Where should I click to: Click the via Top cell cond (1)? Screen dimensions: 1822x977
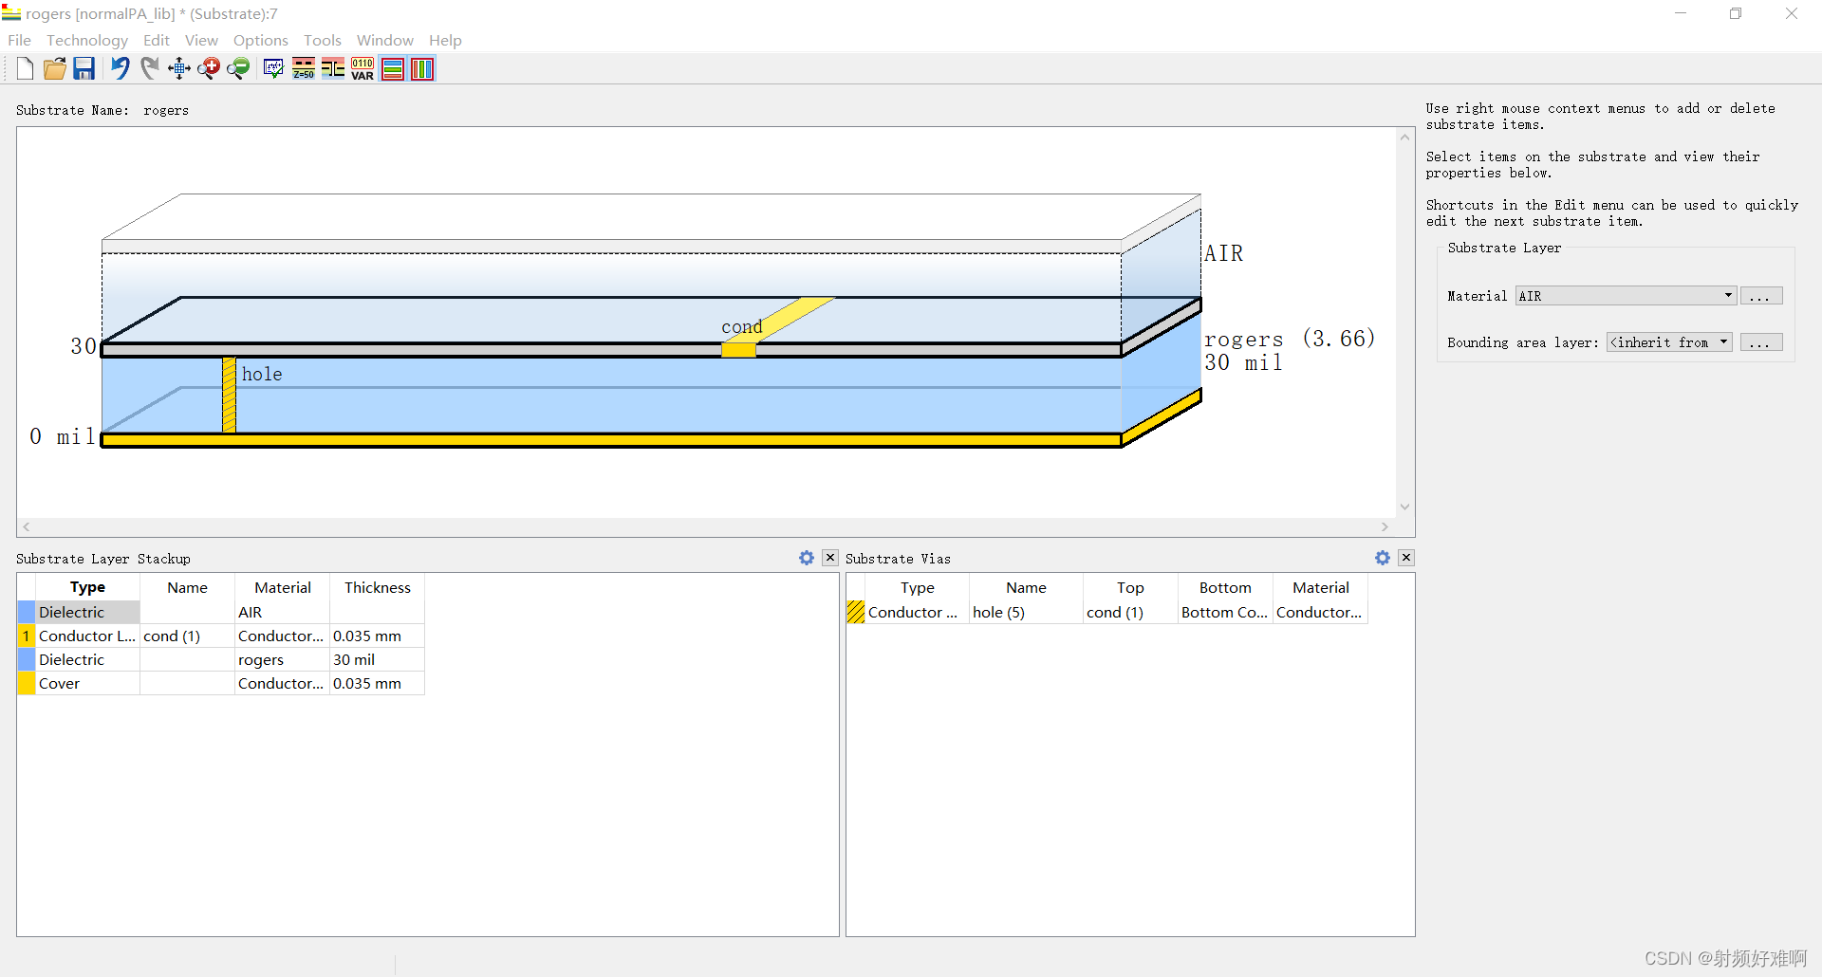1130,612
